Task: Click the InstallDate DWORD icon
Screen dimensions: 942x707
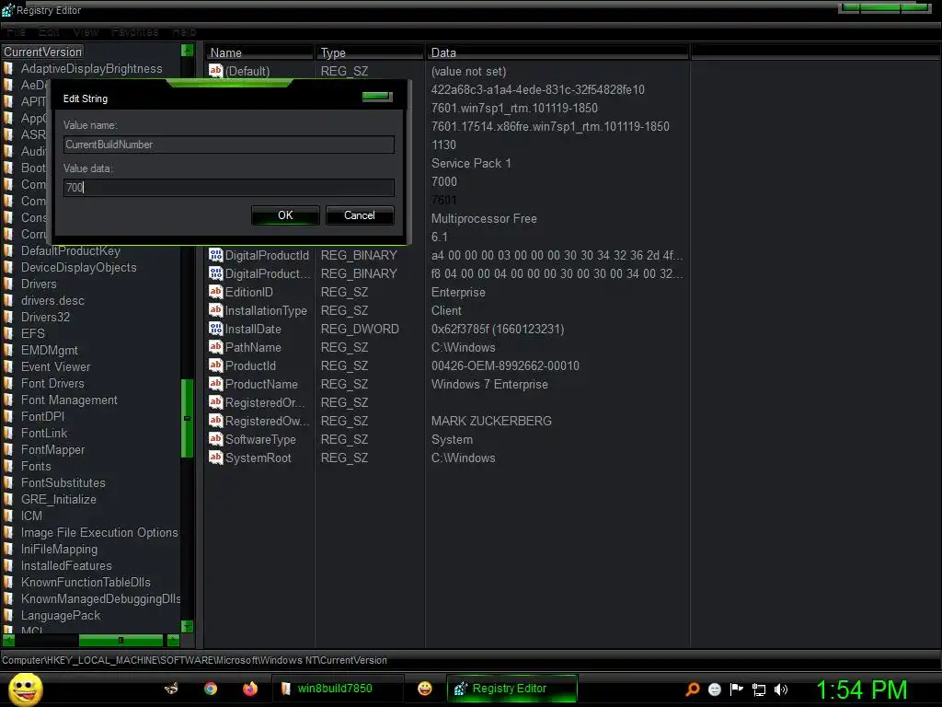Action: (215, 329)
